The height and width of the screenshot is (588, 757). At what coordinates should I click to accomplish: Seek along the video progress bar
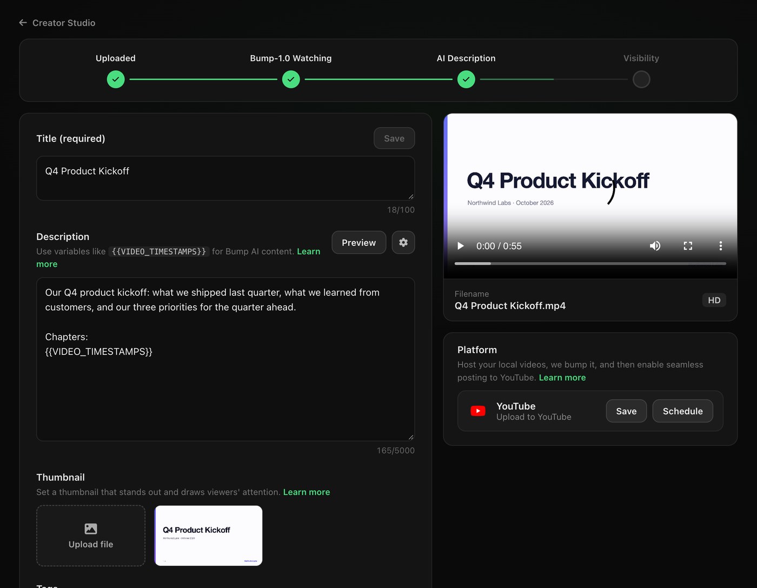pos(590,263)
